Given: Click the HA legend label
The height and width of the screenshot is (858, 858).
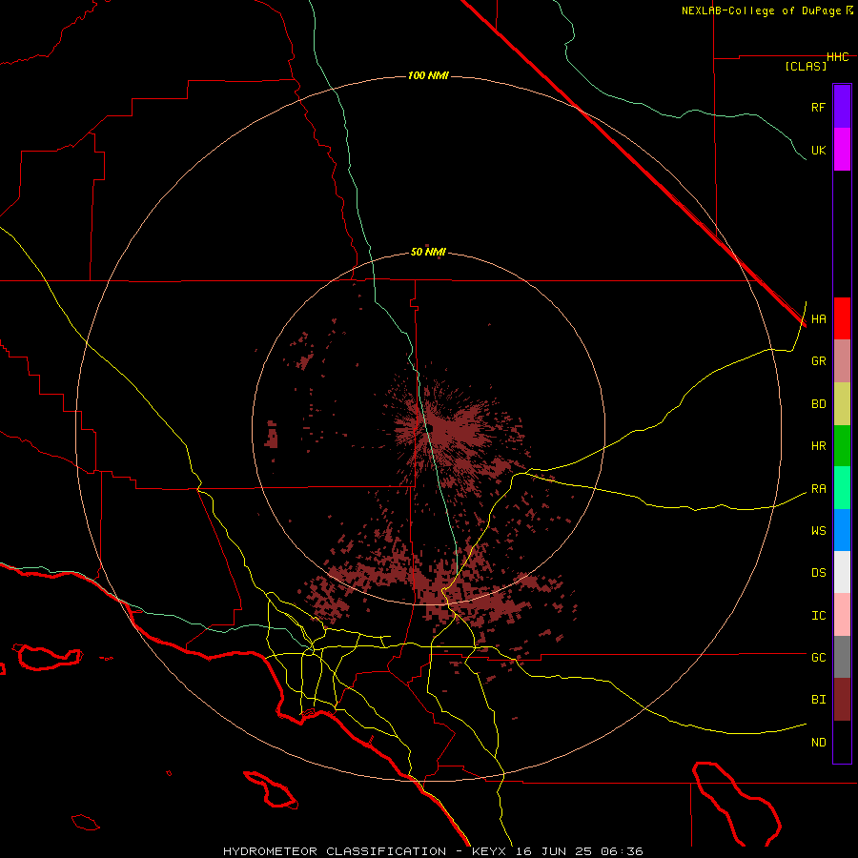Looking at the screenshot, I should [818, 318].
